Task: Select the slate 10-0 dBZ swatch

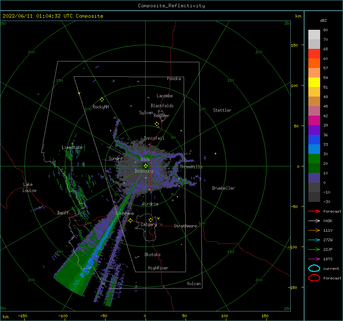Action: tap(314, 178)
